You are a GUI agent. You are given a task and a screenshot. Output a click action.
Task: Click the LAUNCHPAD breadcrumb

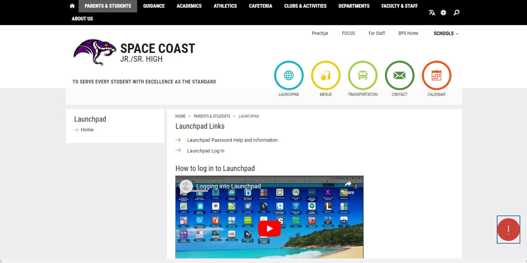(x=249, y=116)
